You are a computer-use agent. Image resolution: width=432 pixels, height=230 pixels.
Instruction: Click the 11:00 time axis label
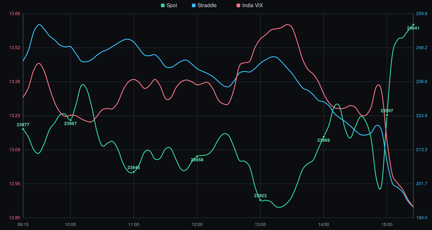click(134, 224)
